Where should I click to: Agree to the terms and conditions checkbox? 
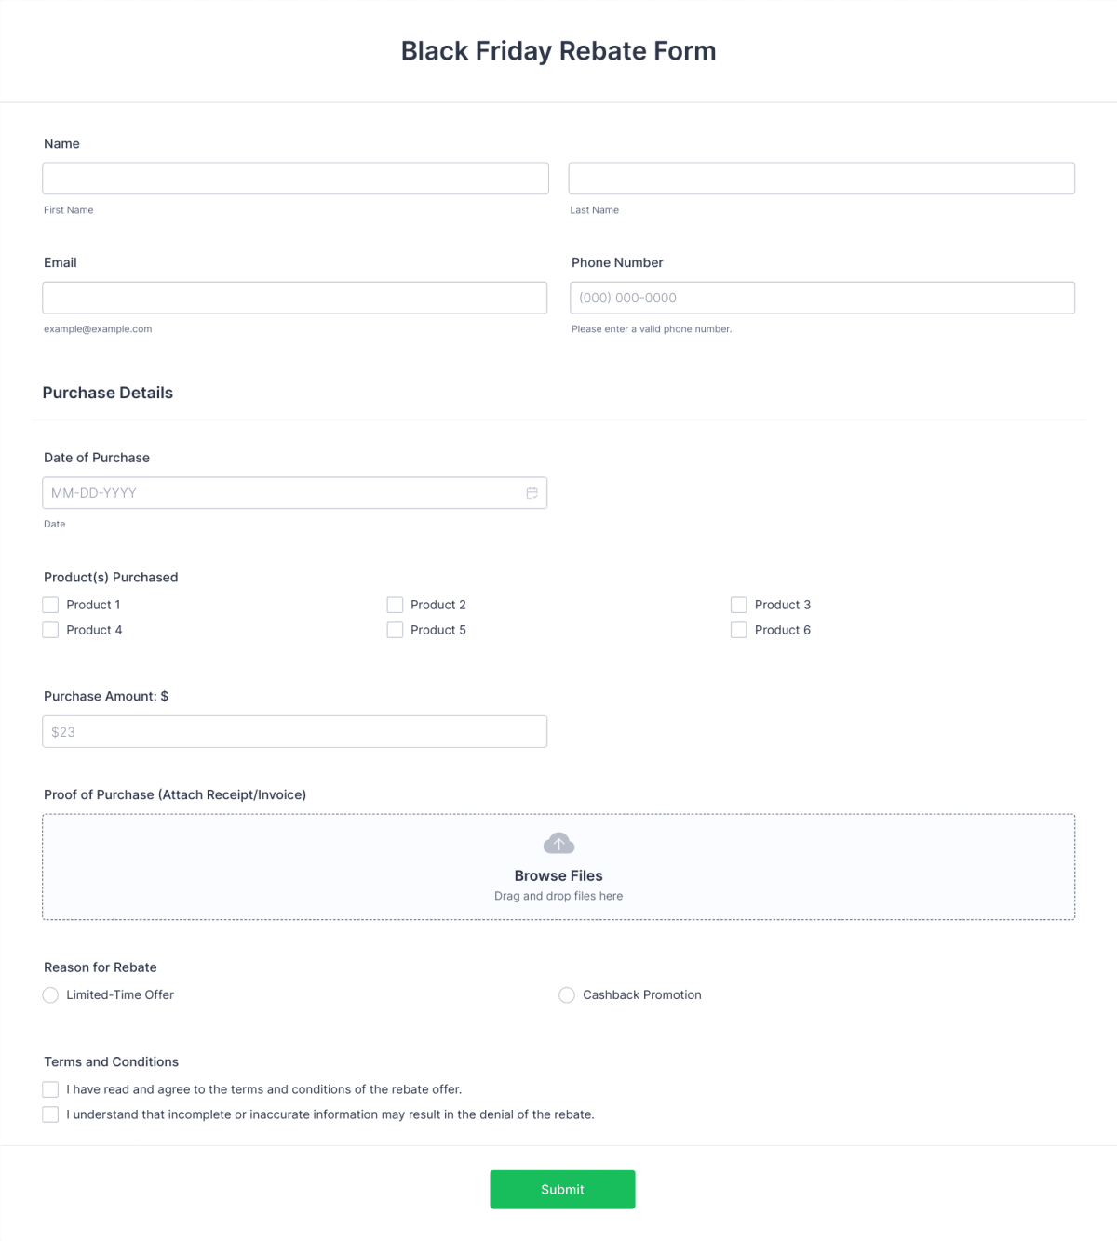[x=50, y=1088]
